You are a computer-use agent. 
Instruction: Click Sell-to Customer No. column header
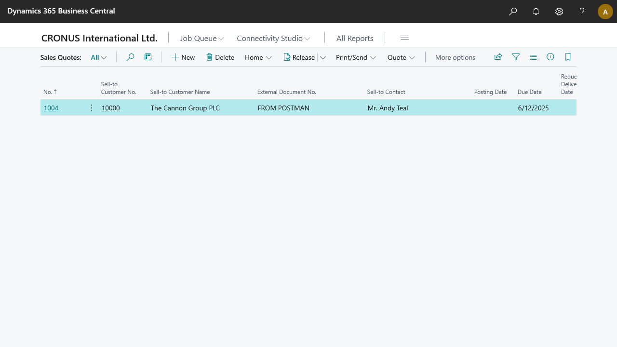click(x=119, y=88)
